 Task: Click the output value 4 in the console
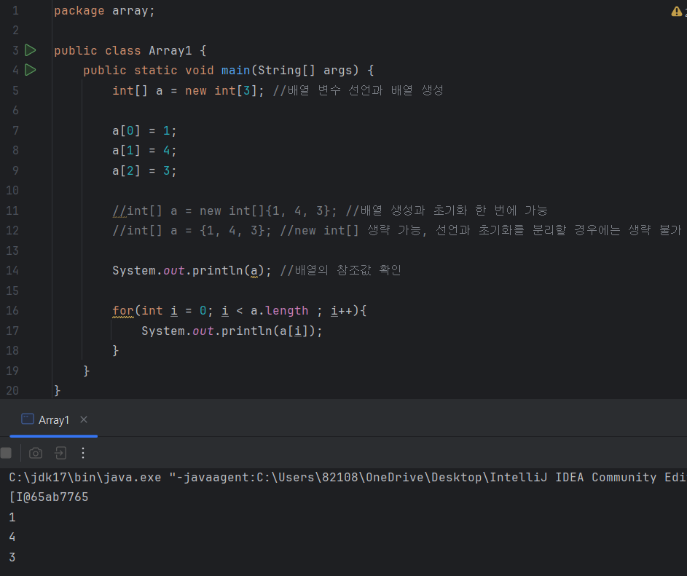tap(12, 537)
